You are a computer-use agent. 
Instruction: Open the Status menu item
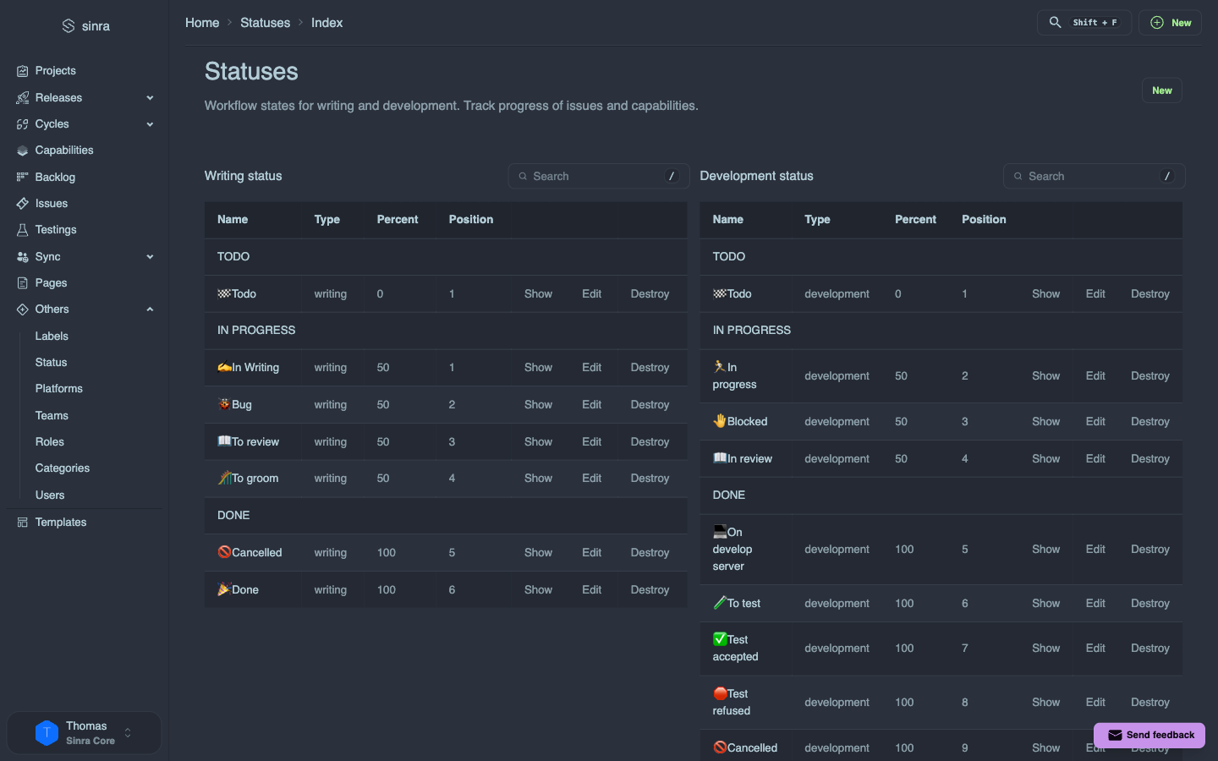click(x=51, y=363)
